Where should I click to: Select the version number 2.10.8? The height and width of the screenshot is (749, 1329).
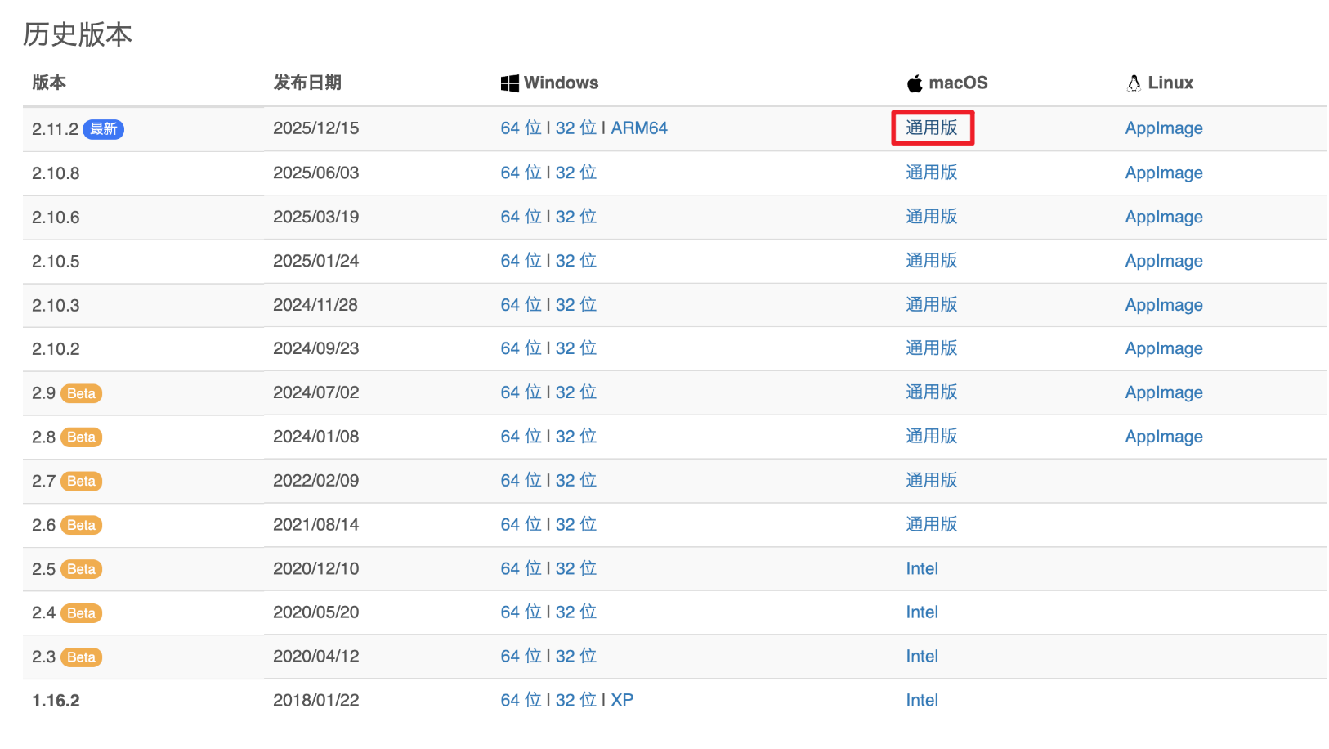(x=56, y=173)
